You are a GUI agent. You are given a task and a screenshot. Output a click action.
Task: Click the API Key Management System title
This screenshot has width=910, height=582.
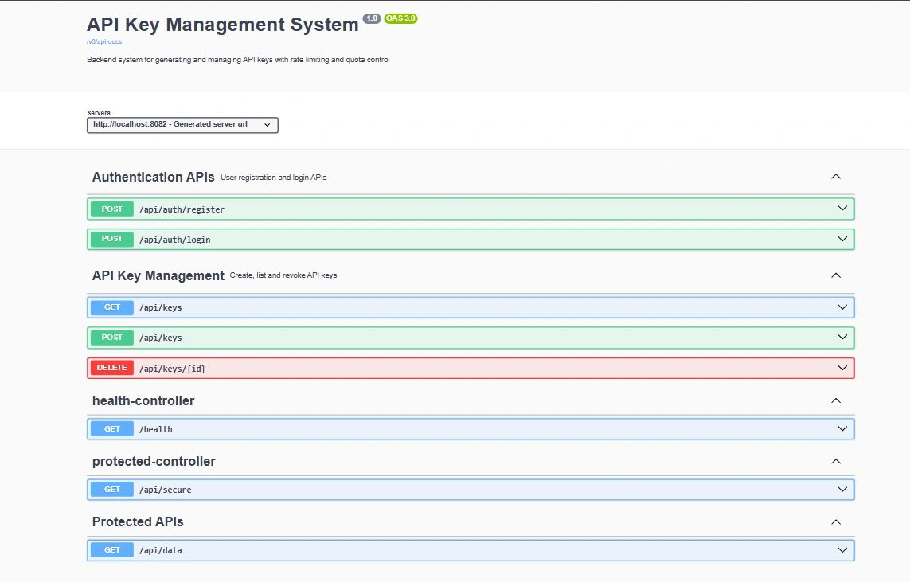pyautogui.click(x=223, y=25)
